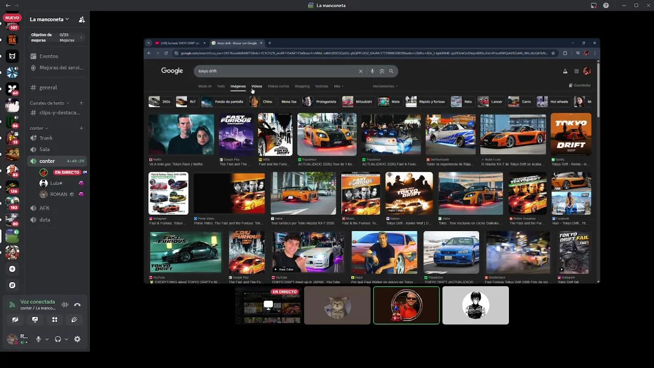Click the Todo tab in streamed Google
654x368 pixels.
point(221,86)
